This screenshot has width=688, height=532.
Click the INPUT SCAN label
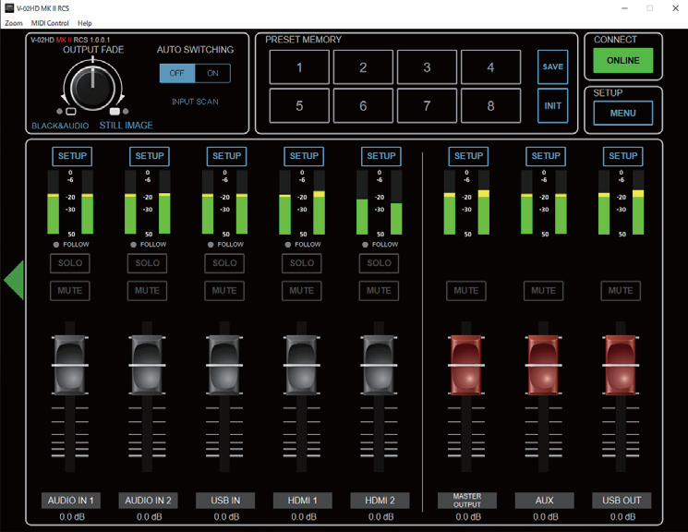click(195, 102)
